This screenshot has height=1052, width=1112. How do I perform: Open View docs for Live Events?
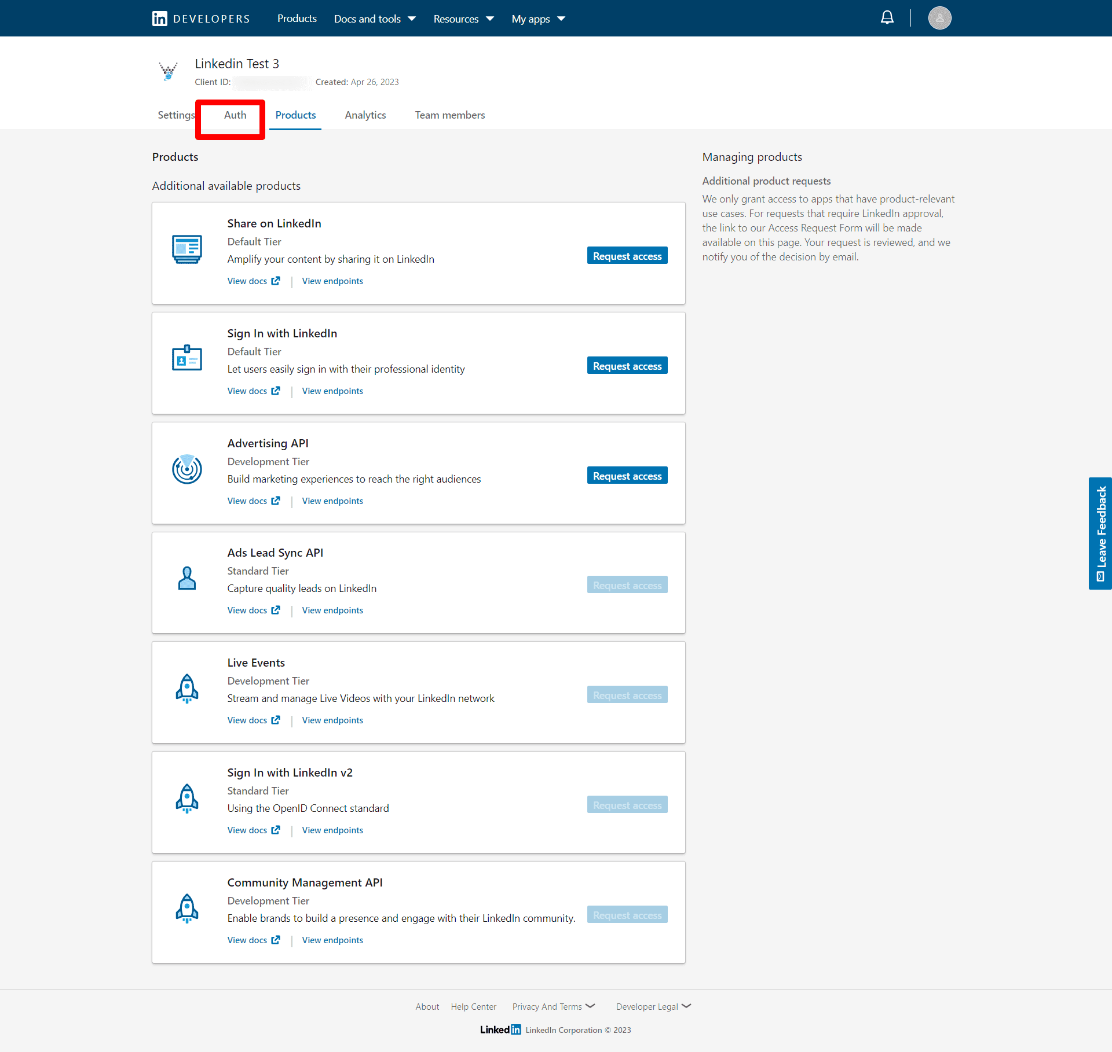tap(254, 720)
